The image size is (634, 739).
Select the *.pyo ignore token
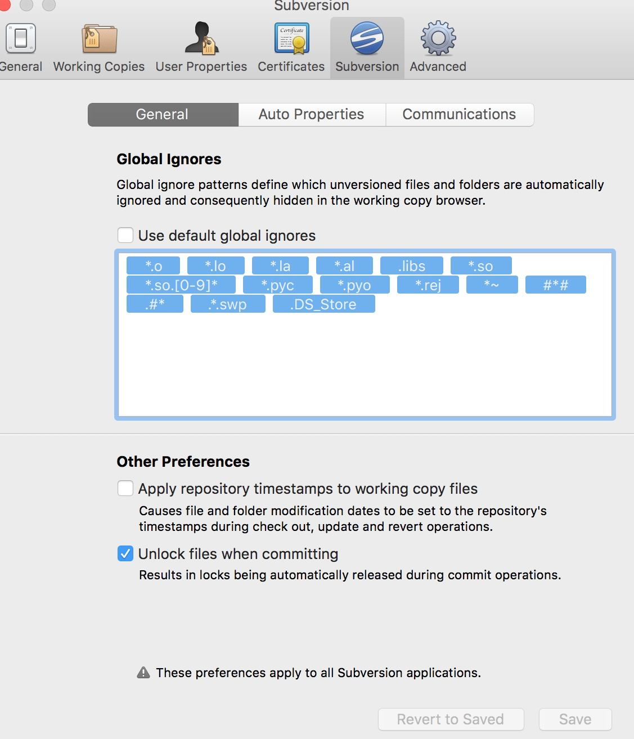pyautogui.click(x=355, y=285)
